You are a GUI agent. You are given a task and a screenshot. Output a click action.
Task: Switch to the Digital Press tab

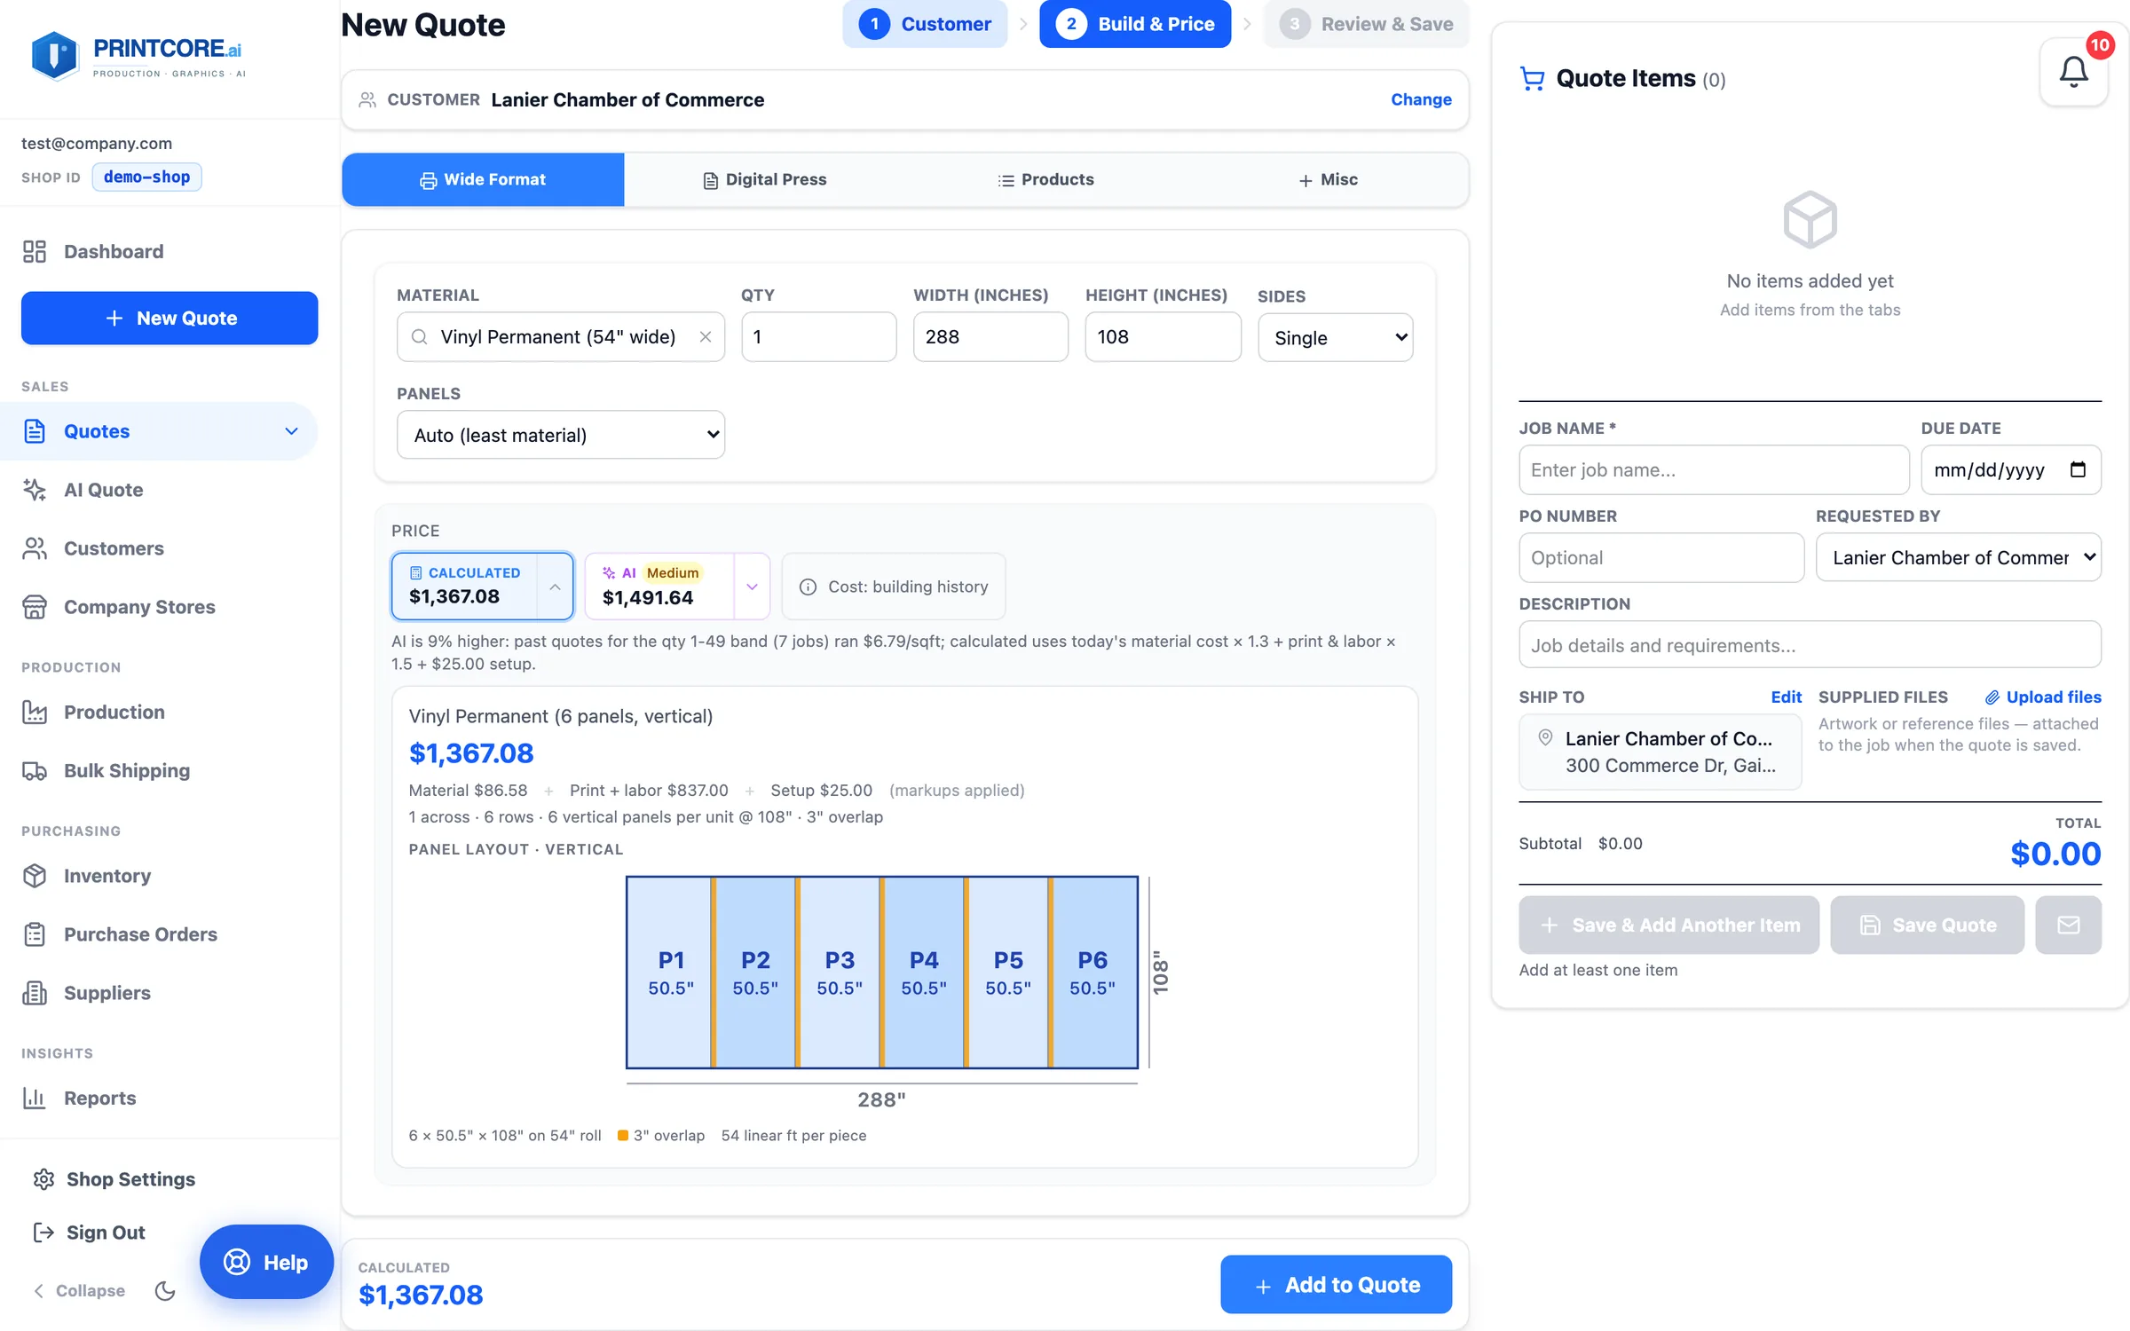coord(764,179)
